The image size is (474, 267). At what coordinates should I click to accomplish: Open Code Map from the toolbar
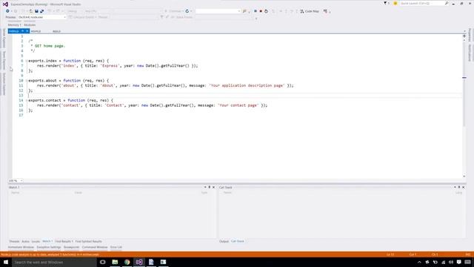(x=310, y=11)
